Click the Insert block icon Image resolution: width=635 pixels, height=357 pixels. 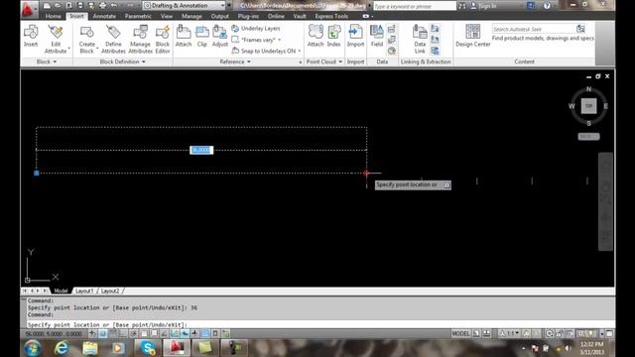pyautogui.click(x=31, y=37)
